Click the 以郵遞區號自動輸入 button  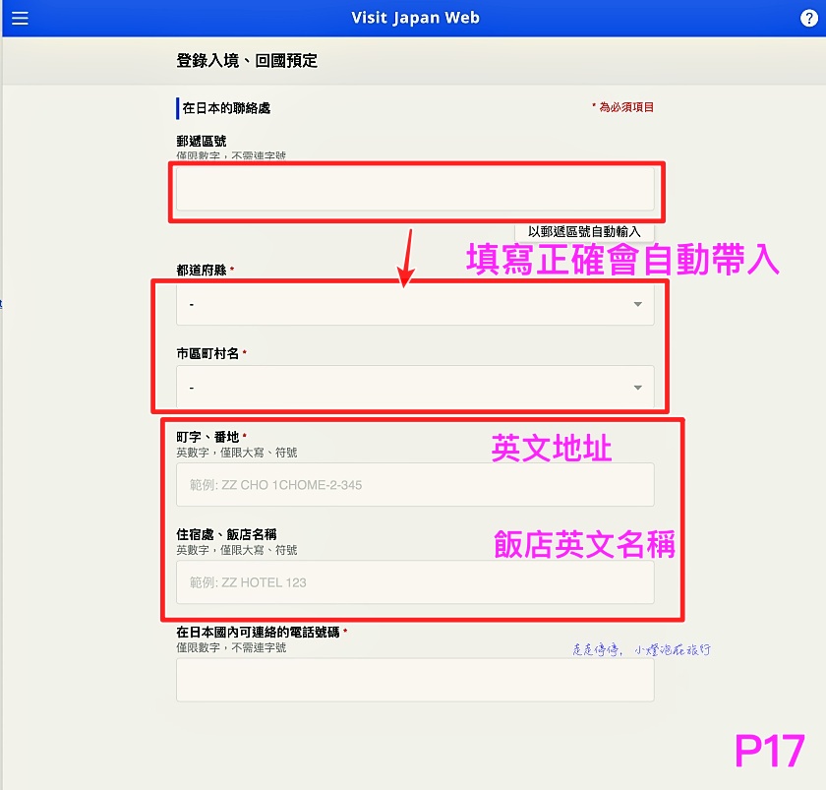coord(584,232)
